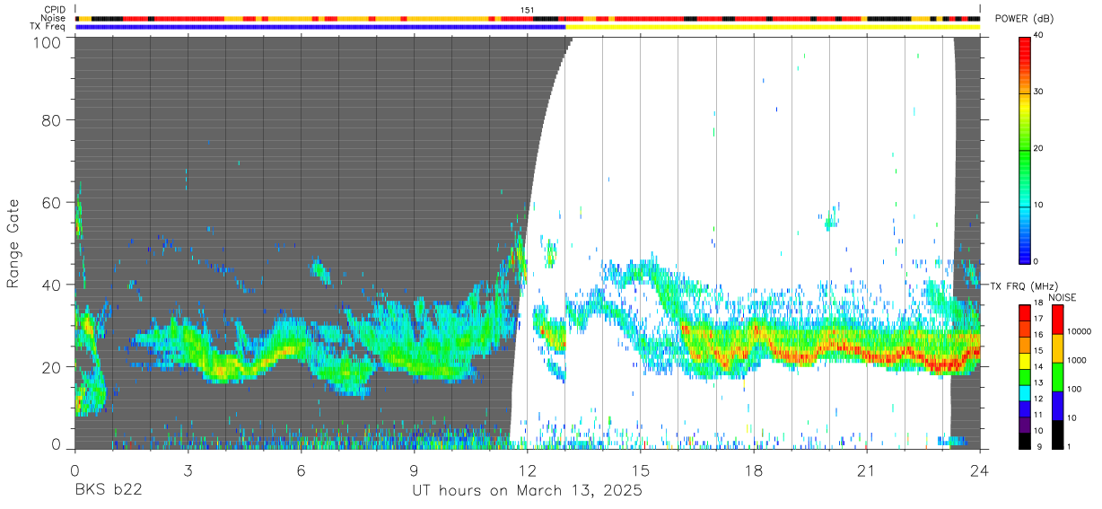Click the CPID value '151'
1102x509 pixels.
[527, 10]
